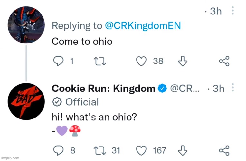Viewport: 246px width, 161px height.
Task: Downvote the Cookie Run: Kingdom reply
Action: 183,150
